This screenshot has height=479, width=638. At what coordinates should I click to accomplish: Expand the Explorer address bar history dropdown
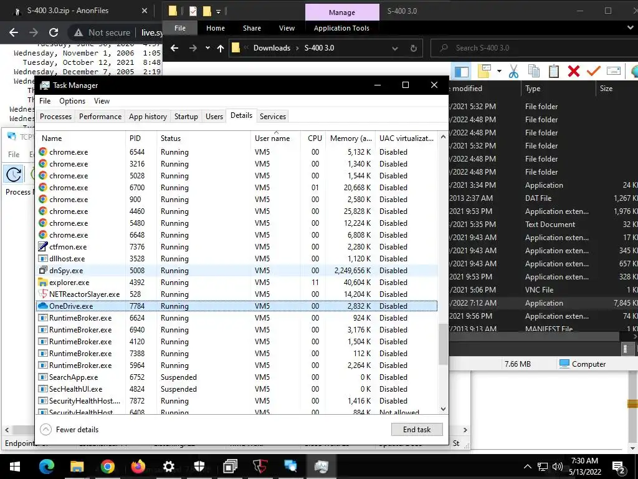[x=394, y=48]
